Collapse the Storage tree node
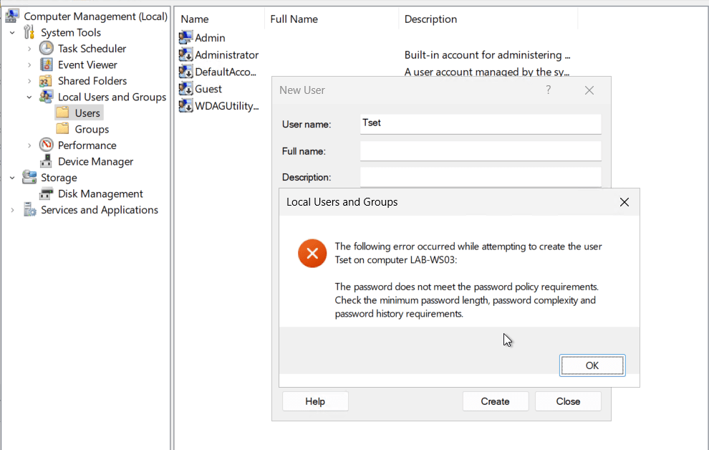 [12, 178]
